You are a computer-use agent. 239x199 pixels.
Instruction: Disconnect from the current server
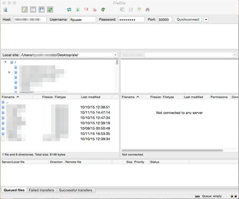point(95,10)
